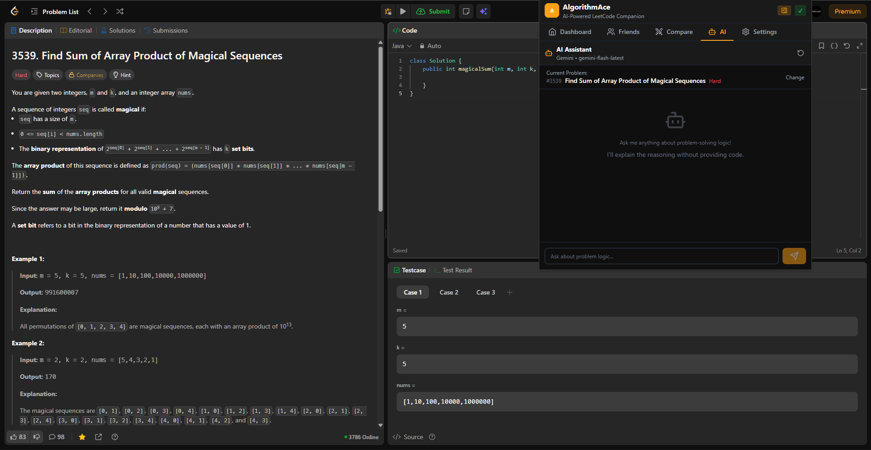Image resolution: width=871 pixels, height=450 pixels.
Task: Expand the code editor to fullscreen
Action: (x=860, y=46)
